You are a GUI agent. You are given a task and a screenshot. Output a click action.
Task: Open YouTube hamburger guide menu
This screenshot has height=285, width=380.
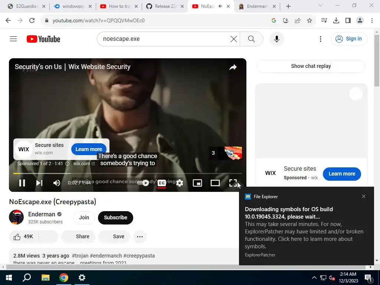pyautogui.click(x=13, y=39)
